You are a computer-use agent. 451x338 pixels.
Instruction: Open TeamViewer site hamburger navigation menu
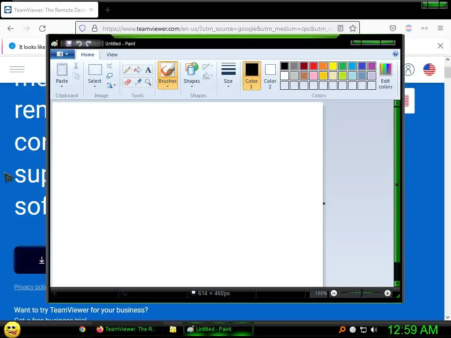(17, 69)
